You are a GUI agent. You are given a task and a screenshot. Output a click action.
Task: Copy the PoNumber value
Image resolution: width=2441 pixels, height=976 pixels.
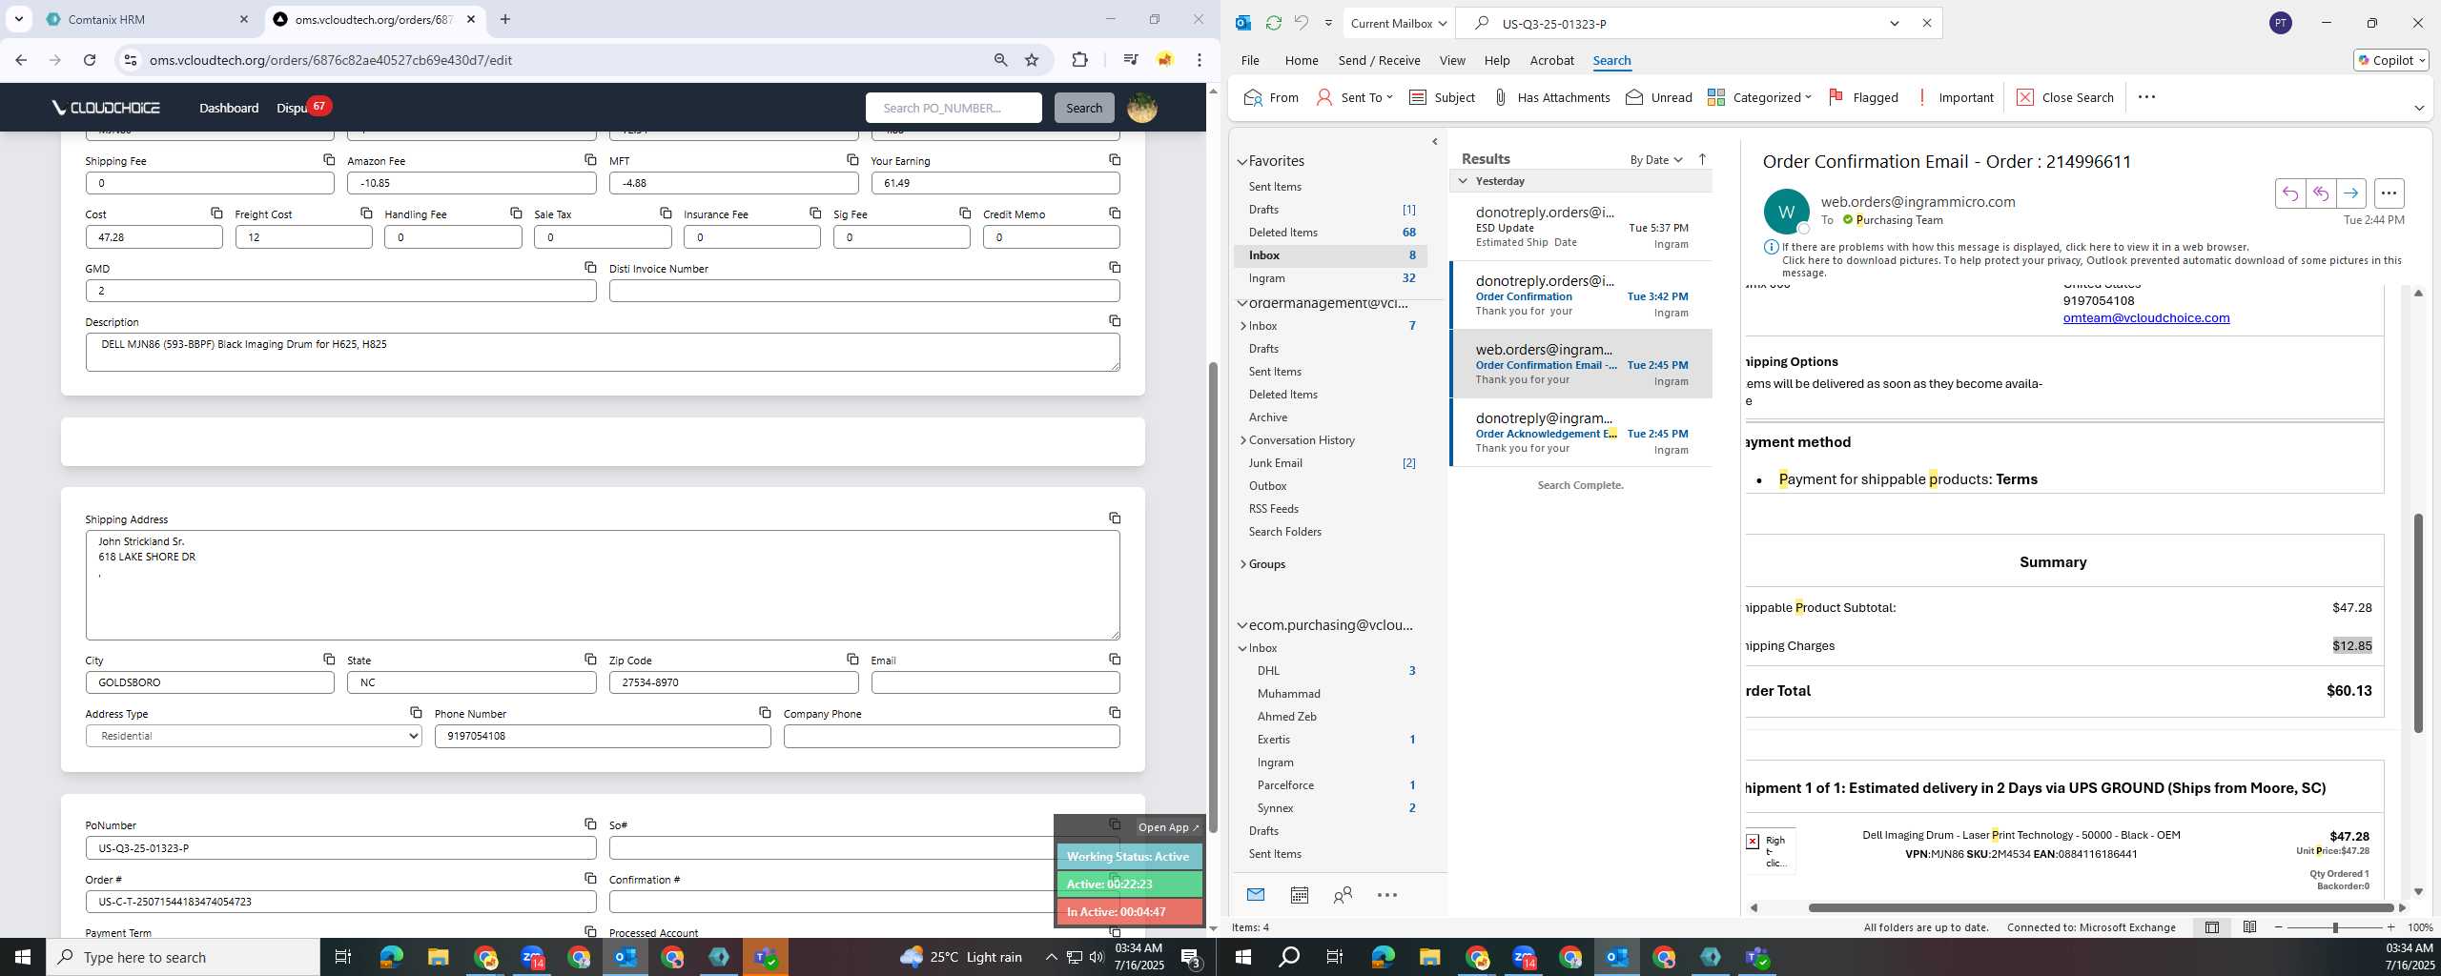click(590, 823)
